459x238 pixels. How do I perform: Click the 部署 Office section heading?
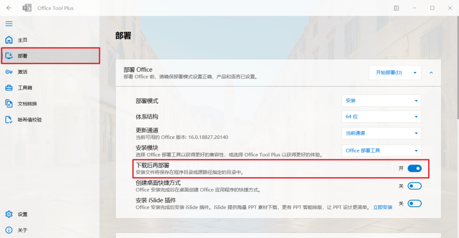138,69
